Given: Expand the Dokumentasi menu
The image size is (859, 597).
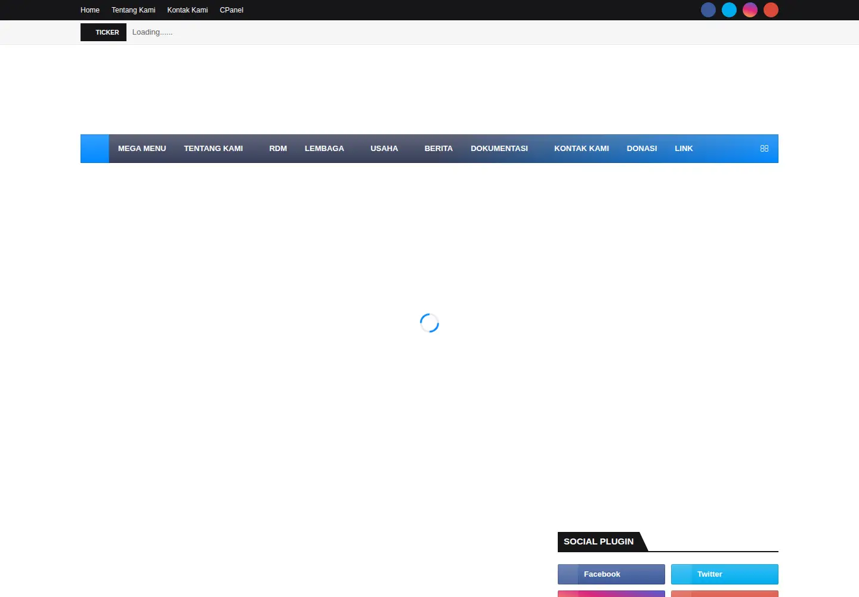Looking at the screenshot, I should (499, 149).
